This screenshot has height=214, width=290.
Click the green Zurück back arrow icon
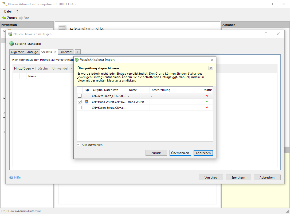pos(4,18)
